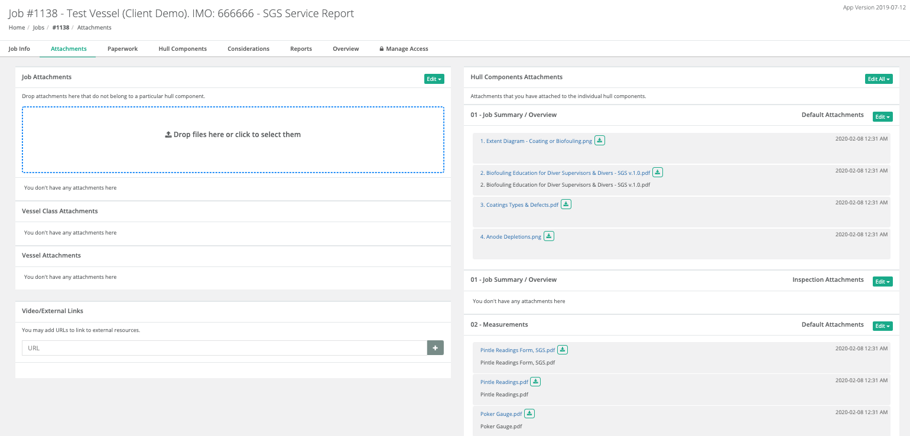Open the Paperwork tab
Viewport: 910px width, 436px height.
point(122,49)
